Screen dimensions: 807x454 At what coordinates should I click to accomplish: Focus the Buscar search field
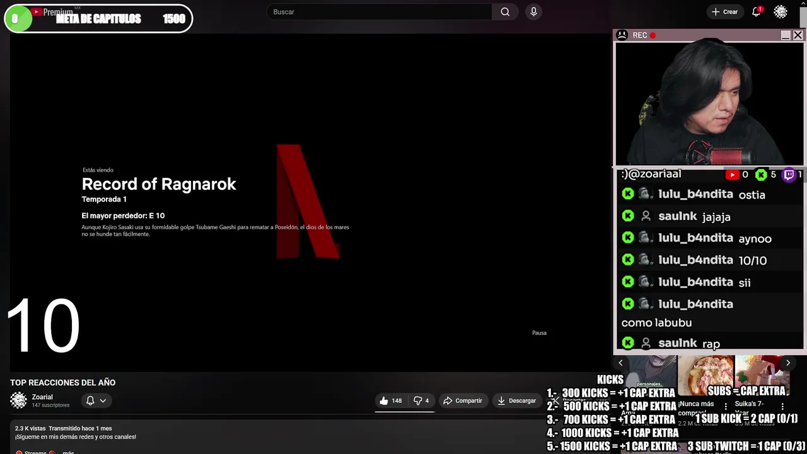click(380, 12)
